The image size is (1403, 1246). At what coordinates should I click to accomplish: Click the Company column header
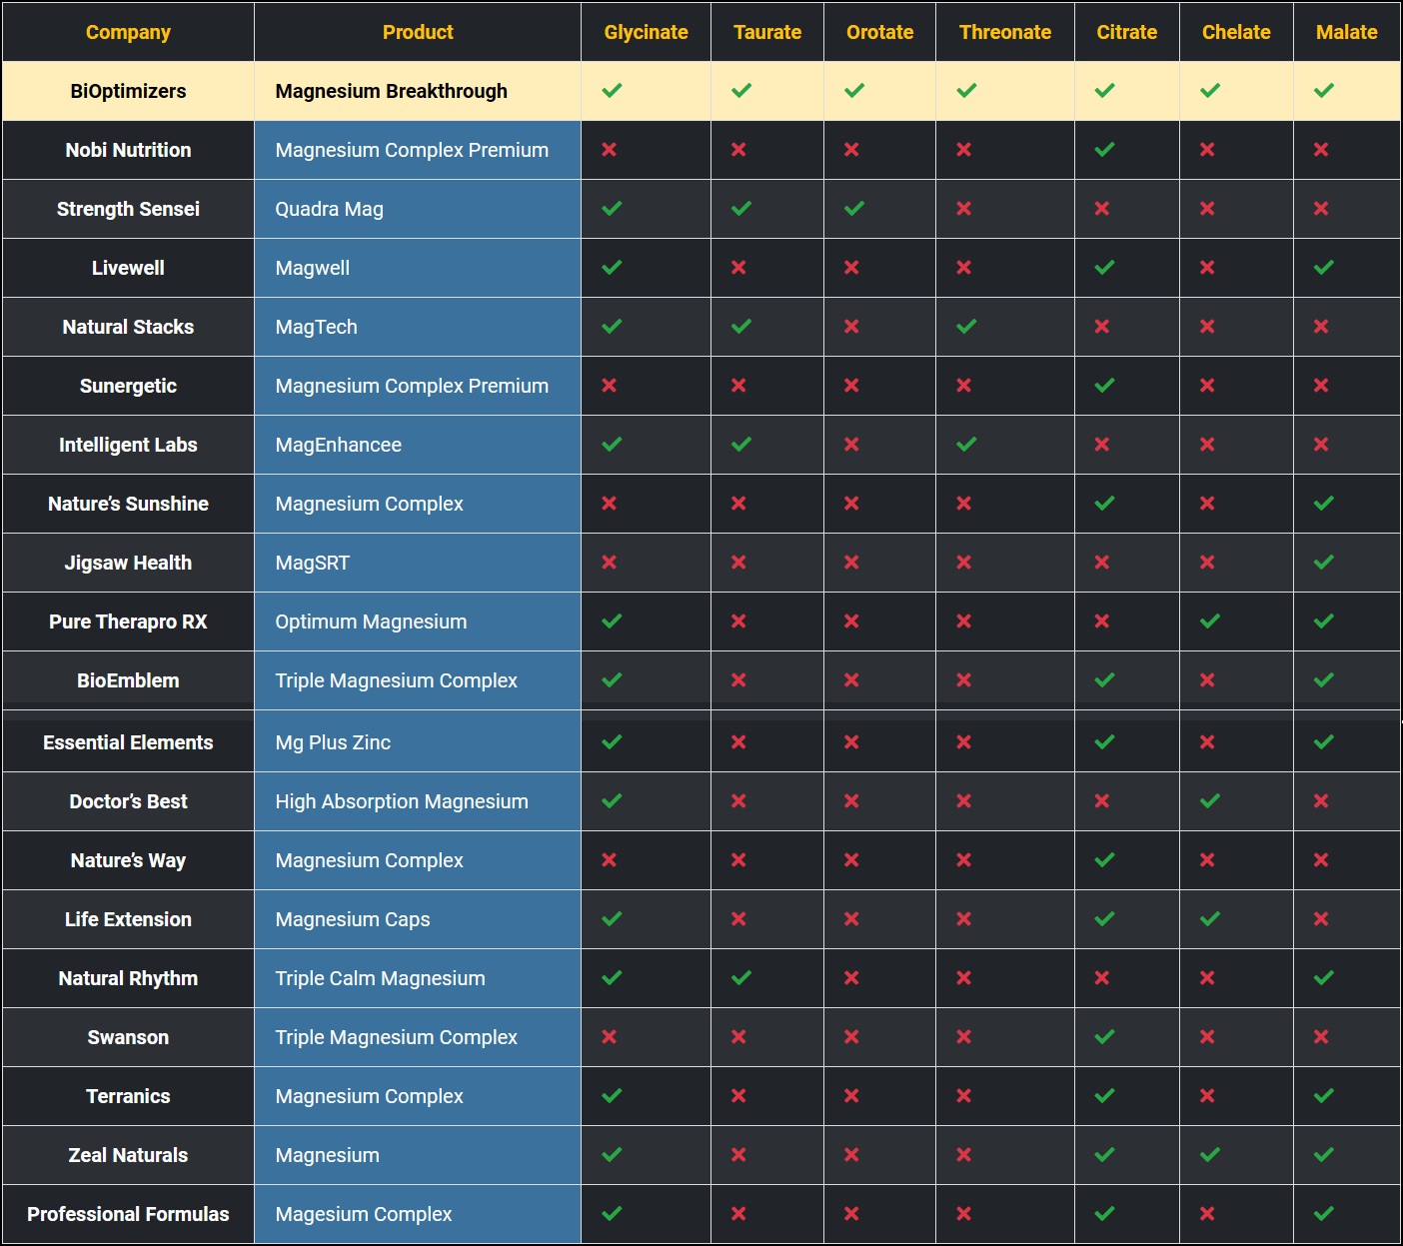128,32
